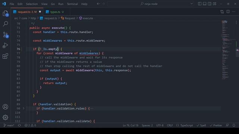Open the File menu
The width and height of the screenshot is (239, 134).
tap(12, 4)
